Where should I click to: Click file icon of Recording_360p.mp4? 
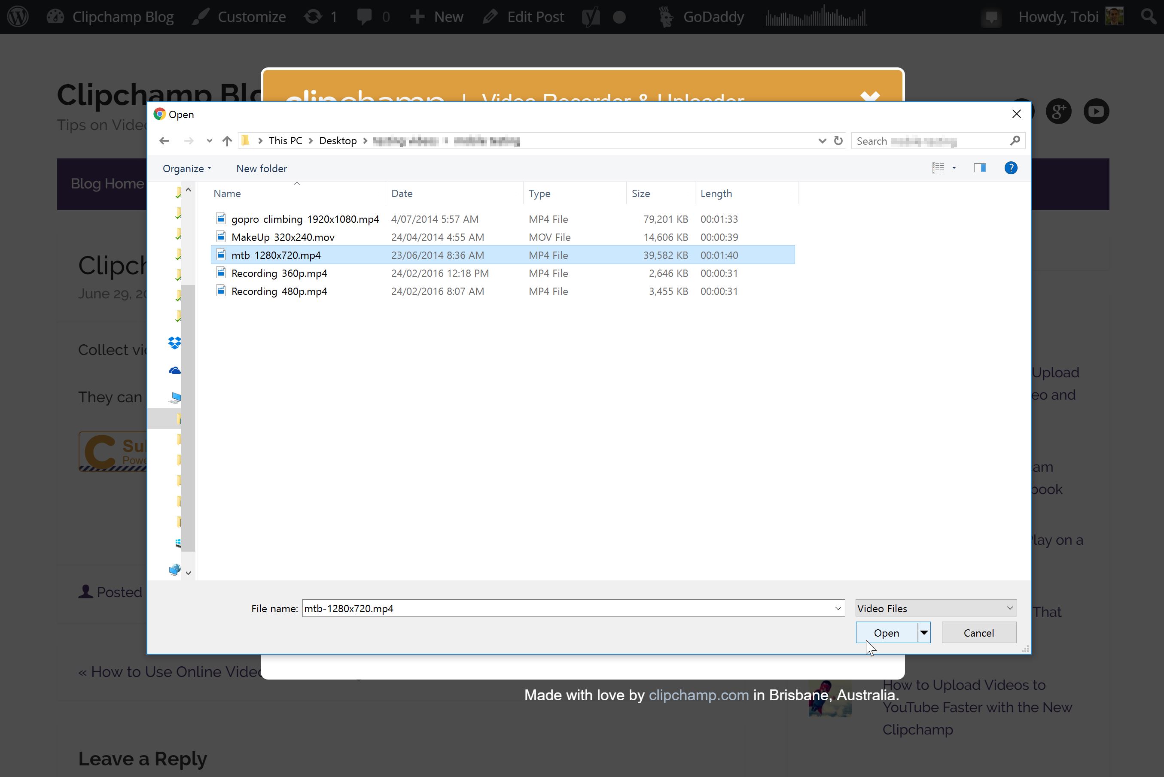pyautogui.click(x=221, y=273)
